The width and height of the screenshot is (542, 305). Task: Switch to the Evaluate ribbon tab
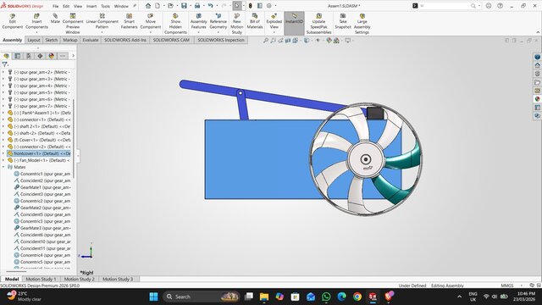pyautogui.click(x=91, y=40)
